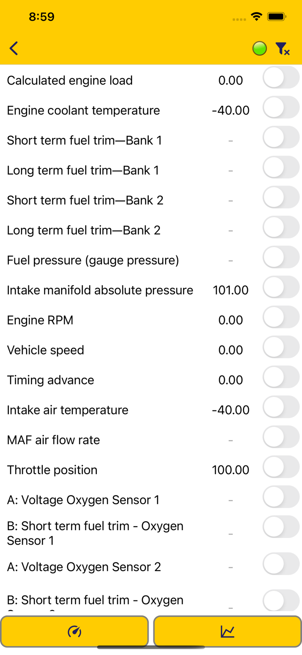Screen dimensions: 302x655
Task: Tap the B: Short term fuel trim Sensor 1 label
Action: [95, 533]
